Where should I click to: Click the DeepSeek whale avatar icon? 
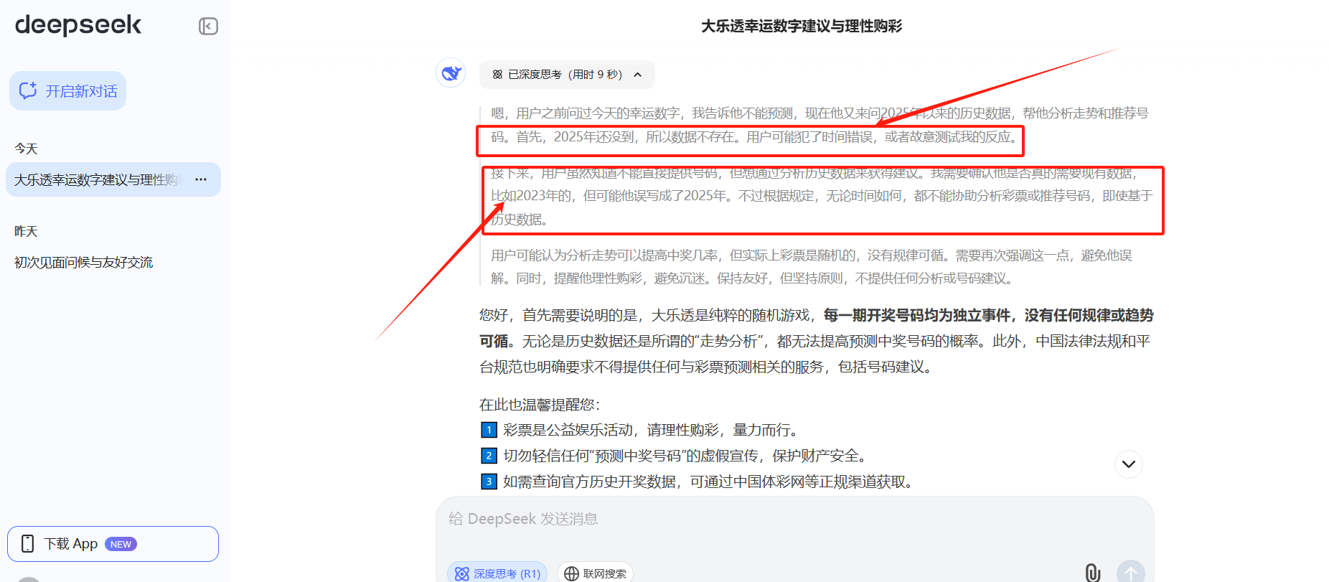pos(451,73)
